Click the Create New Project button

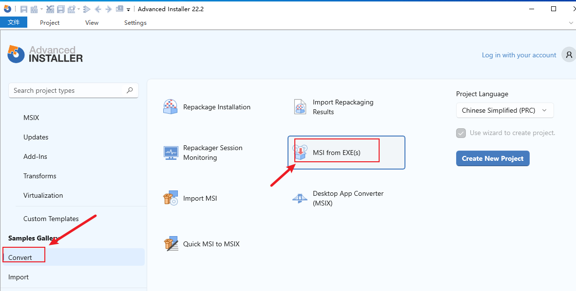coord(493,158)
